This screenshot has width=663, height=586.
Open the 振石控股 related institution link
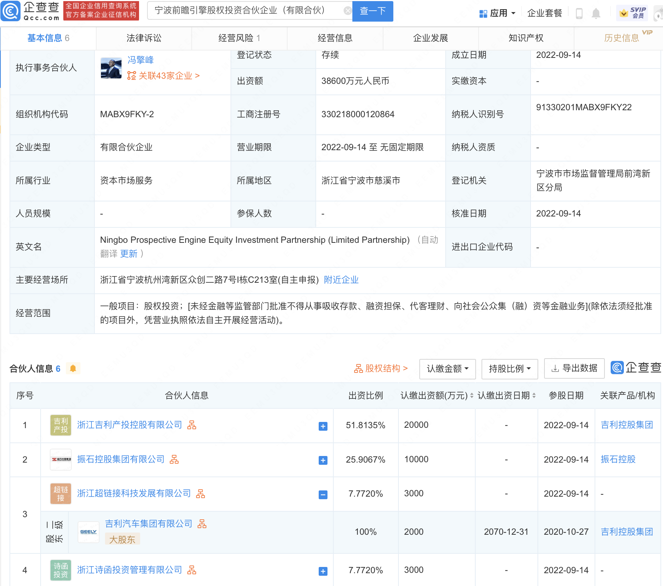618,459
